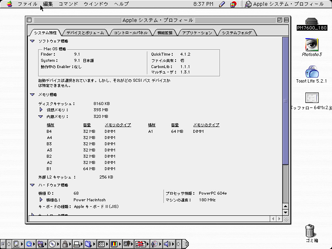Switch to the コントロールパネル tab

(131, 33)
